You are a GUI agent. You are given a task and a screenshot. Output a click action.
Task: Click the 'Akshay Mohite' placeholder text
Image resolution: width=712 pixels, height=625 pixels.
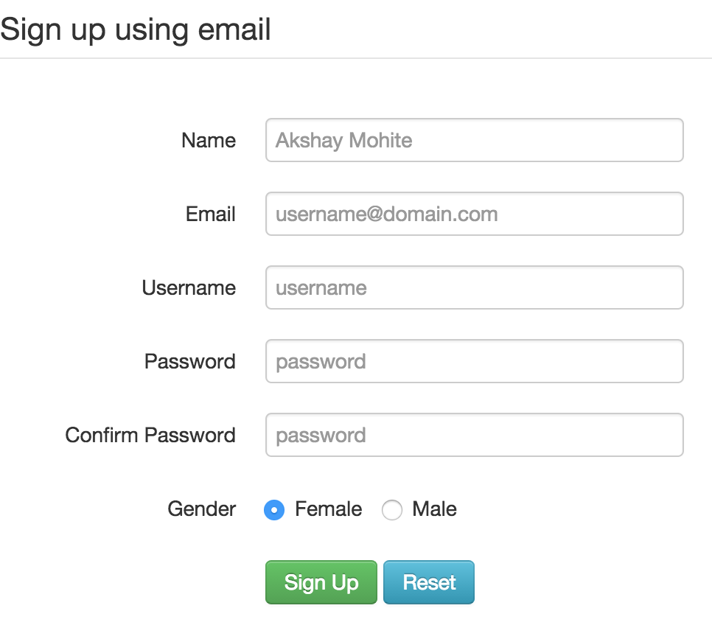coord(343,140)
